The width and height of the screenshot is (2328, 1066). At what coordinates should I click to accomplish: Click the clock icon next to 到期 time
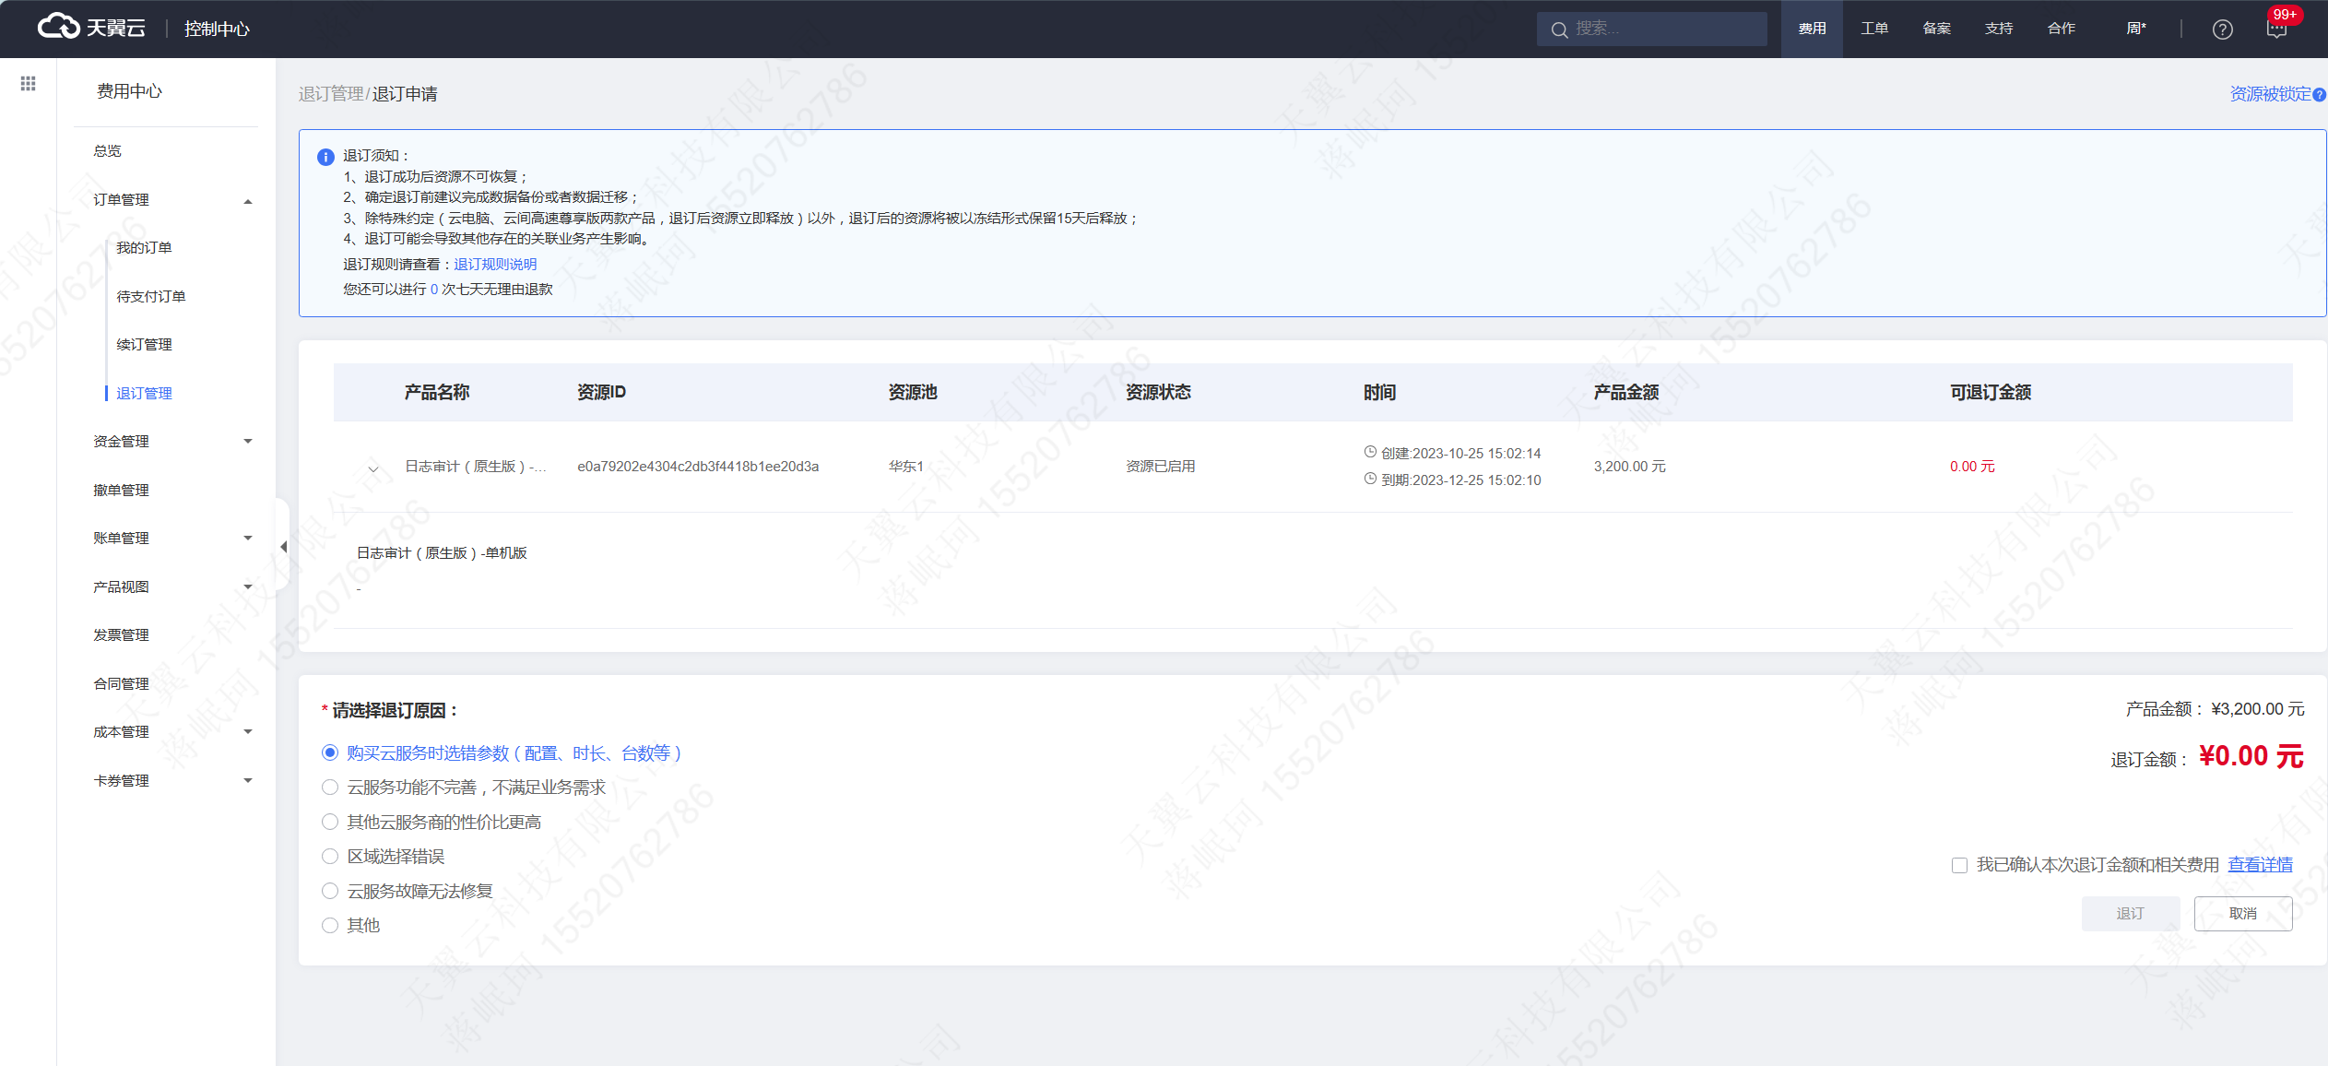pos(1370,479)
